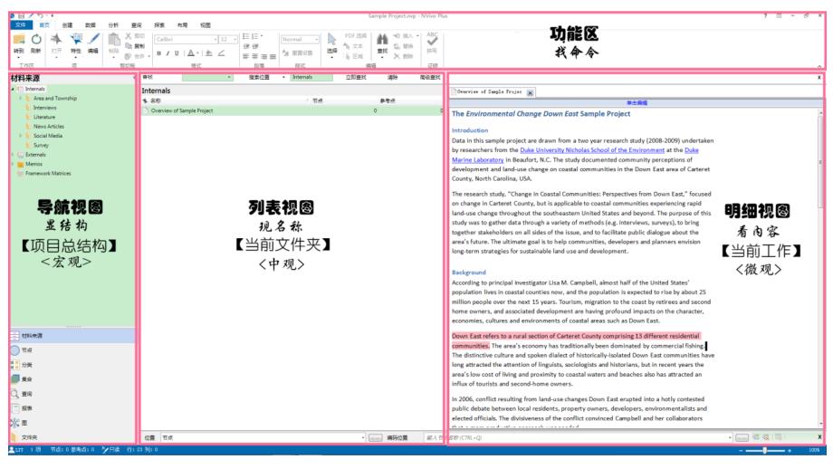Open the Reports (报表) navigation button
Image resolution: width=833 pixels, height=469 pixels.
72,408
